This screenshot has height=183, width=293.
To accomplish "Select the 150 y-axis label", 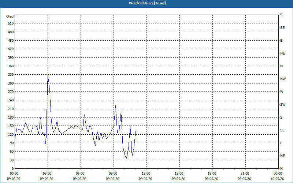I will tap(11, 126).
